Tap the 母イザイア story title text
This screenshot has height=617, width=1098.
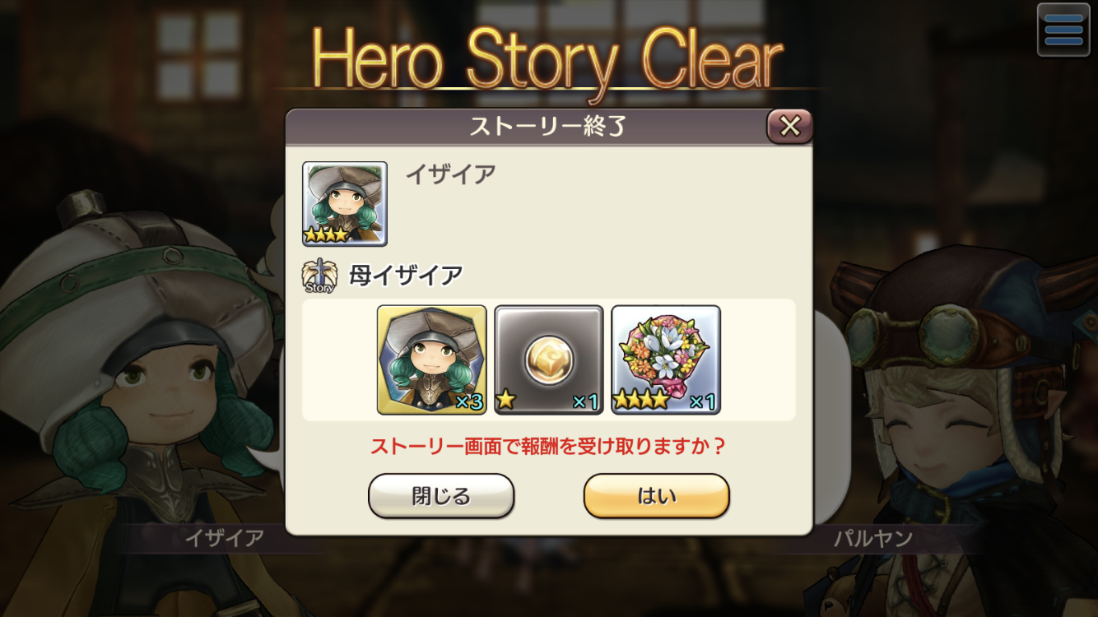point(406,276)
